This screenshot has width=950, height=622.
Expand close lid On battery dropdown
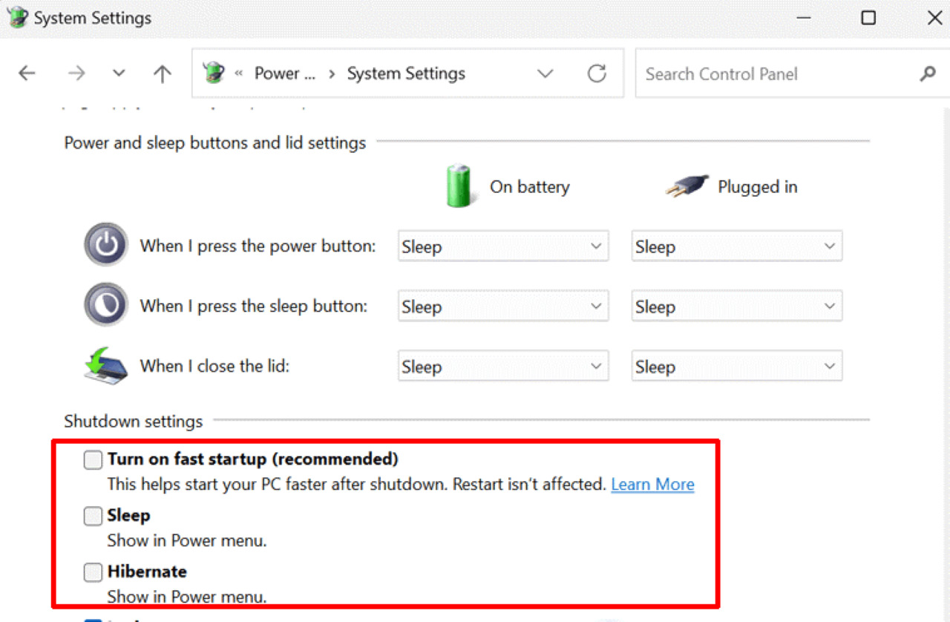click(502, 367)
